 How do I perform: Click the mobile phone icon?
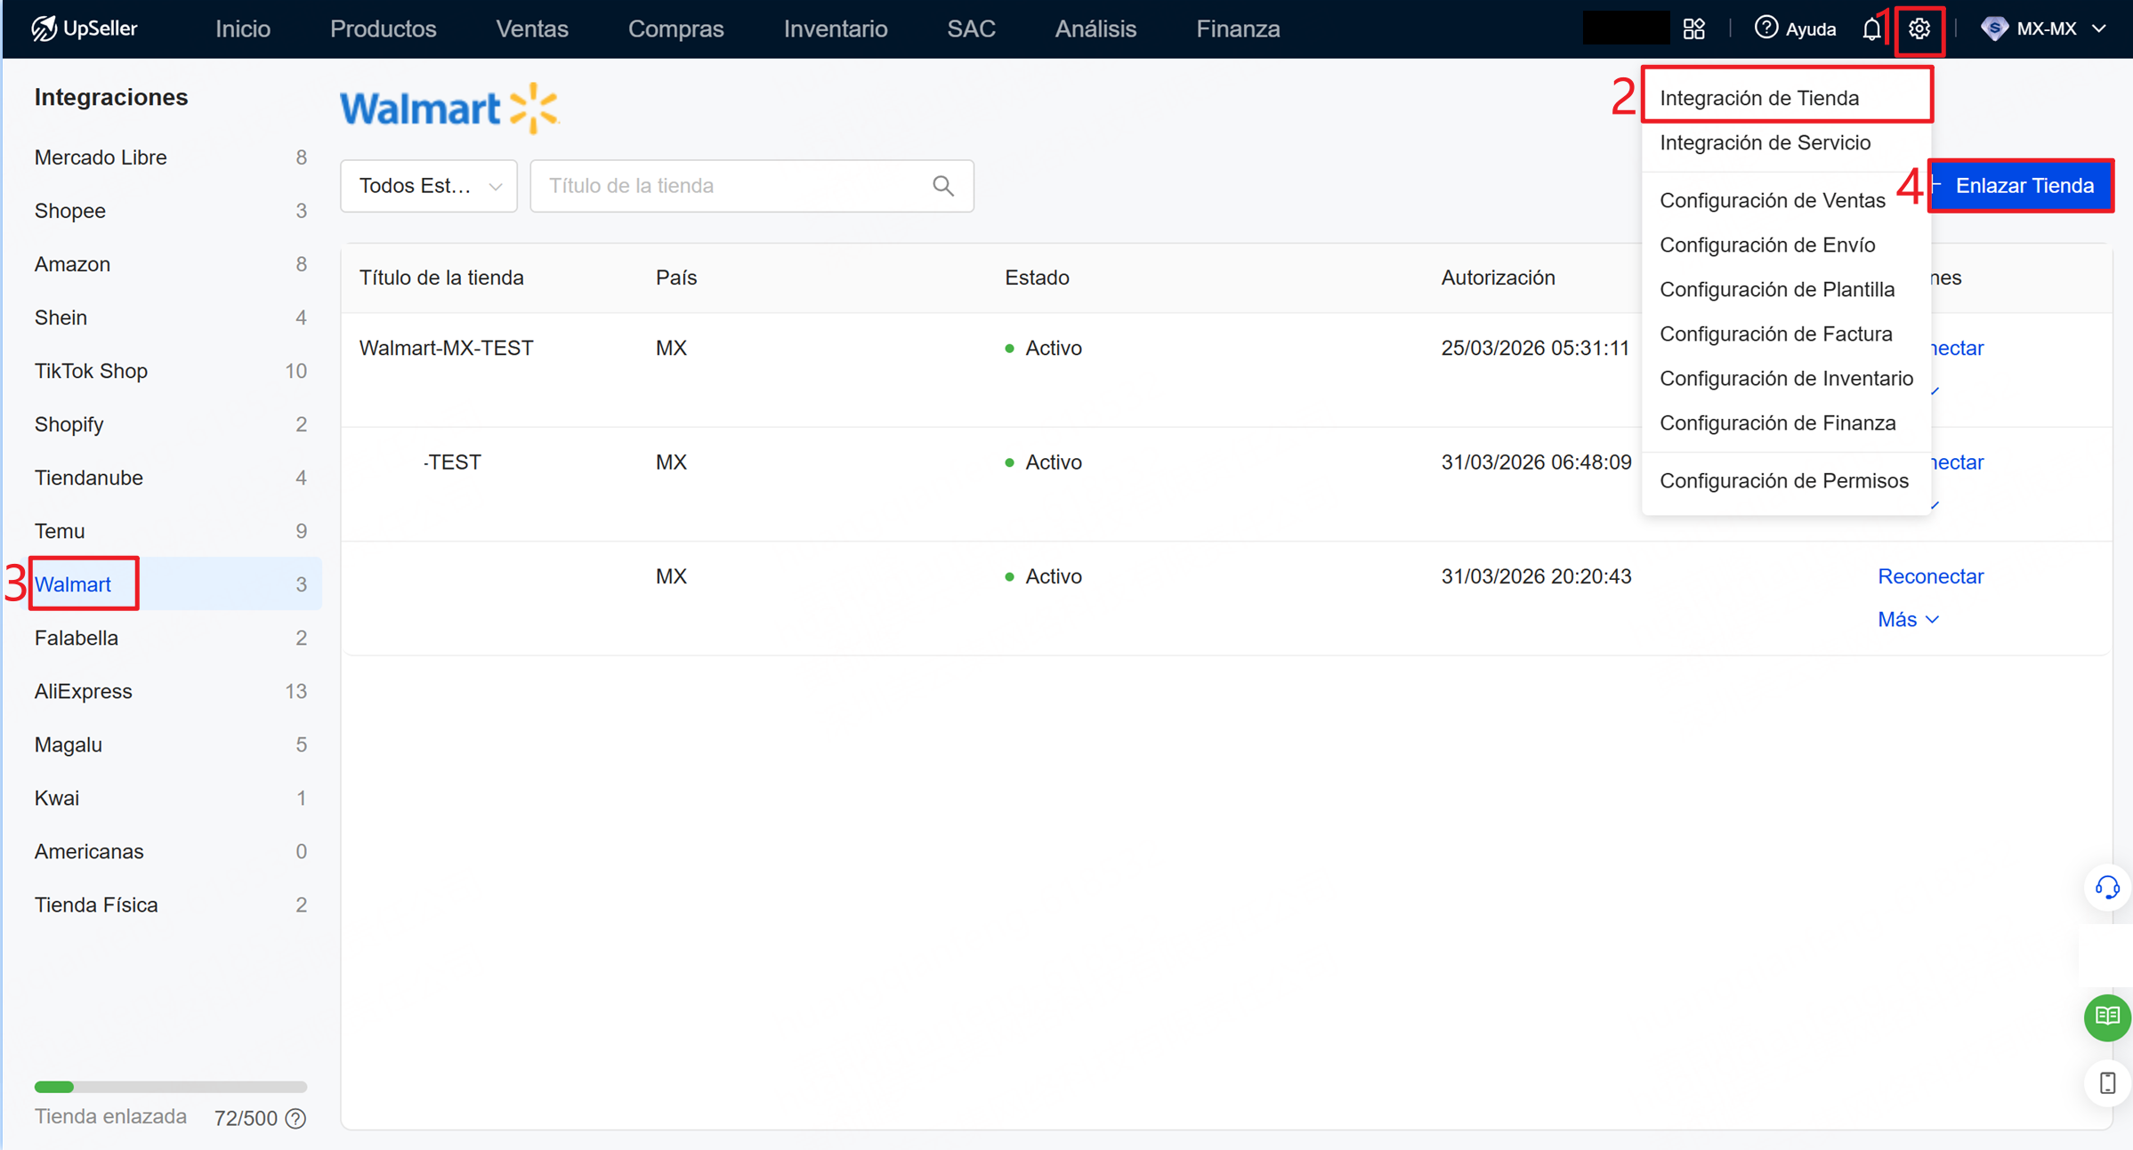[x=2106, y=1083]
